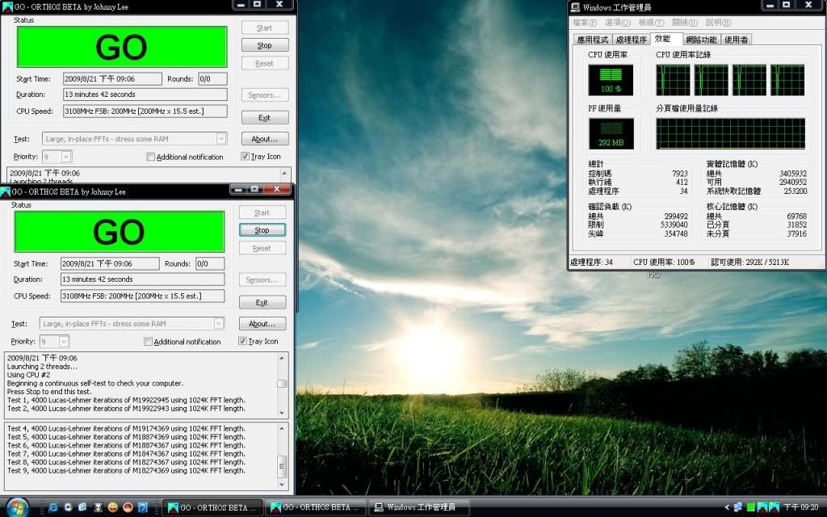Uncheck Tray Icon in the rear ORTHOS window
The image size is (827, 517).
pos(246,157)
